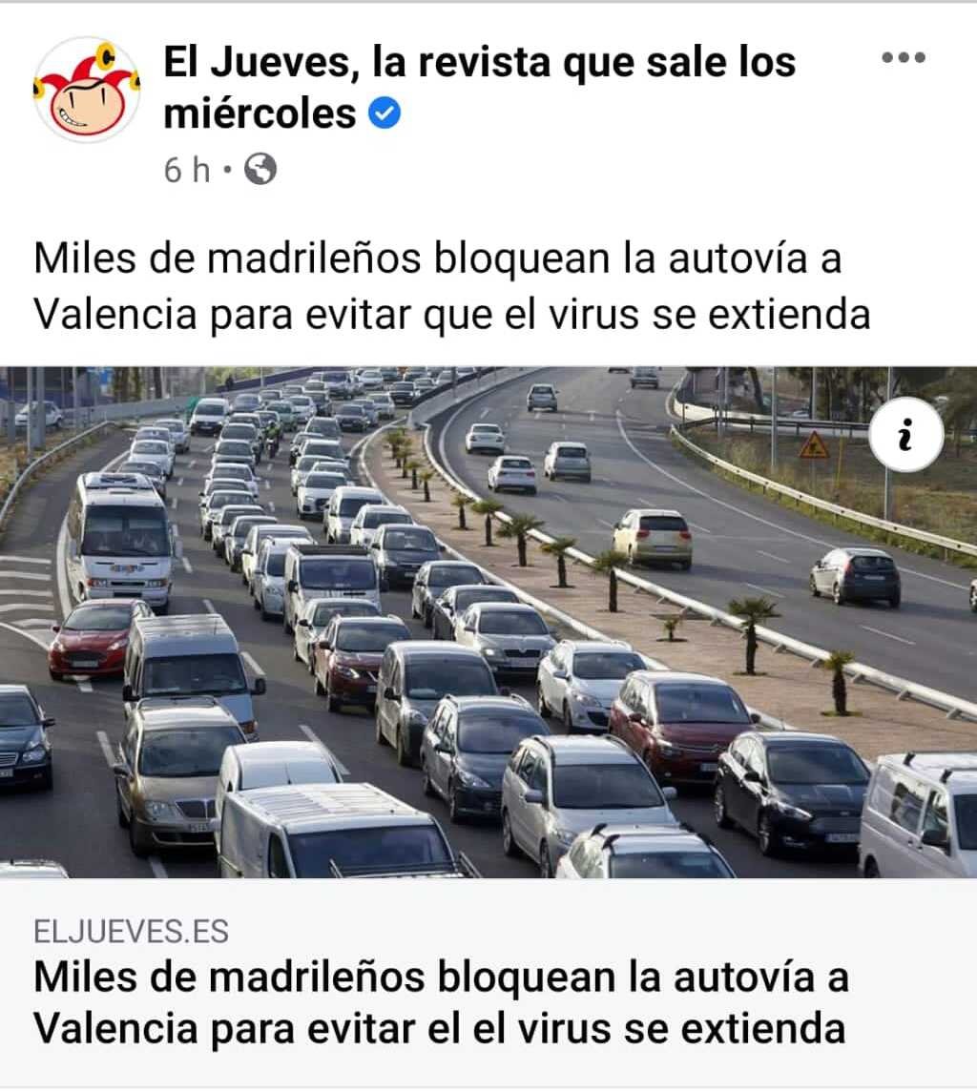The height and width of the screenshot is (1091, 977).
Task: Click the blue verified checkmark badge
Action: [385, 113]
